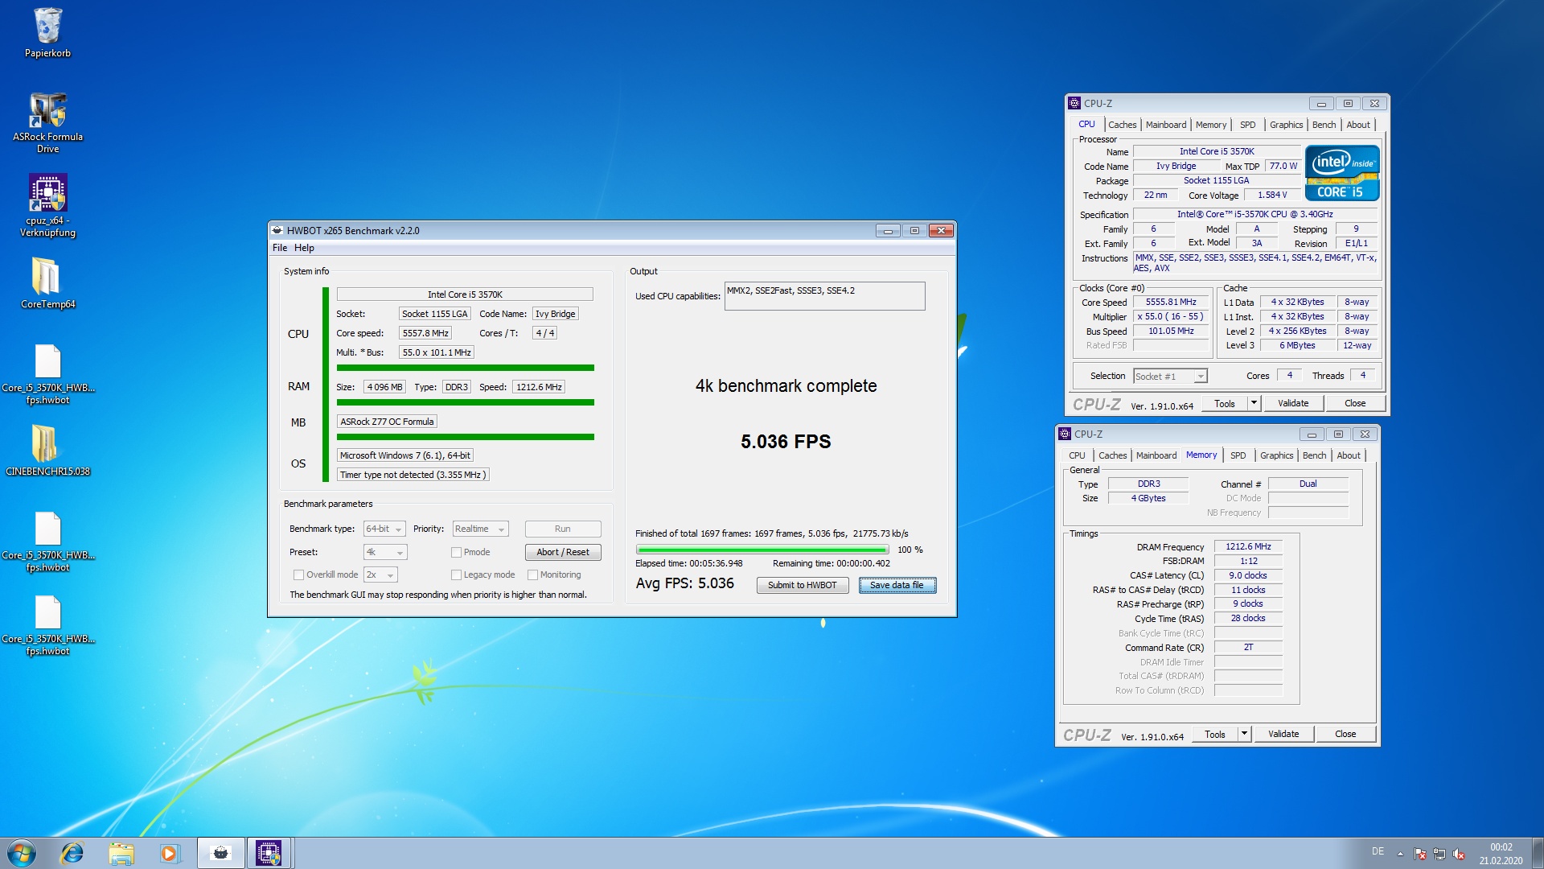The height and width of the screenshot is (869, 1544).
Task: Click Submit to HWBOT button
Action: [803, 585]
